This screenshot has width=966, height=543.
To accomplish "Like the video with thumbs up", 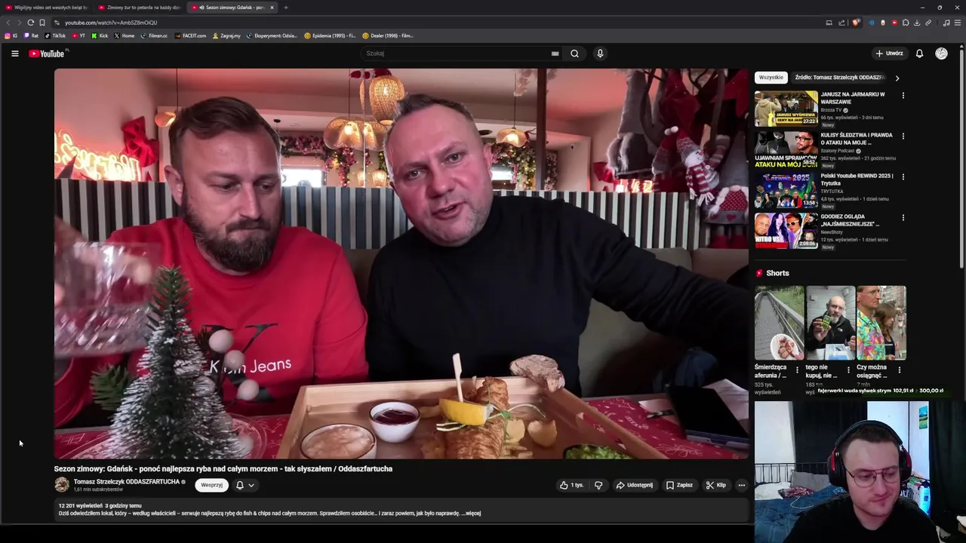I will pyautogui.click(x=571, y=485).
